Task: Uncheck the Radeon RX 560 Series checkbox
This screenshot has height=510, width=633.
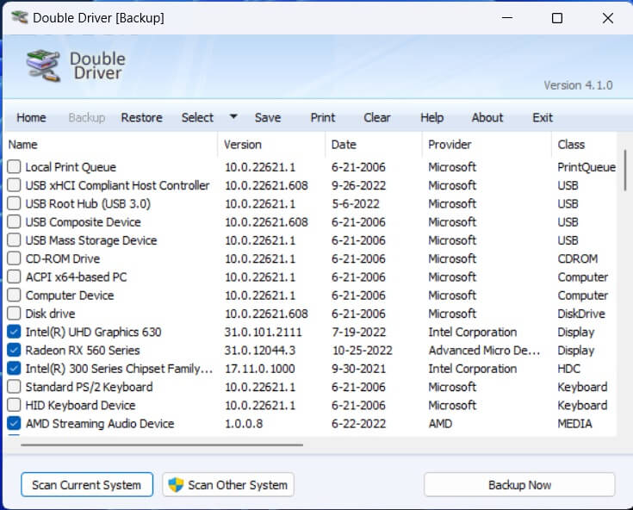Action: [x=14, y=350]
